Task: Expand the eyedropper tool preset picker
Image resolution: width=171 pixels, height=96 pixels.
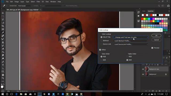Action: 7,6
